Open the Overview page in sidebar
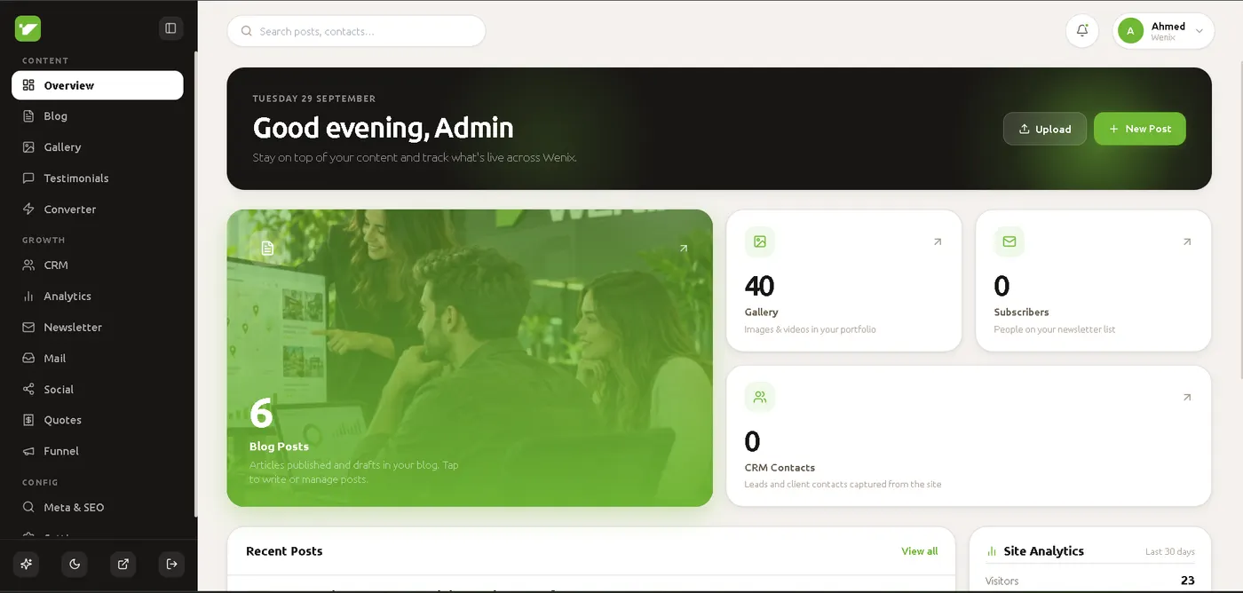 point(98,85)
